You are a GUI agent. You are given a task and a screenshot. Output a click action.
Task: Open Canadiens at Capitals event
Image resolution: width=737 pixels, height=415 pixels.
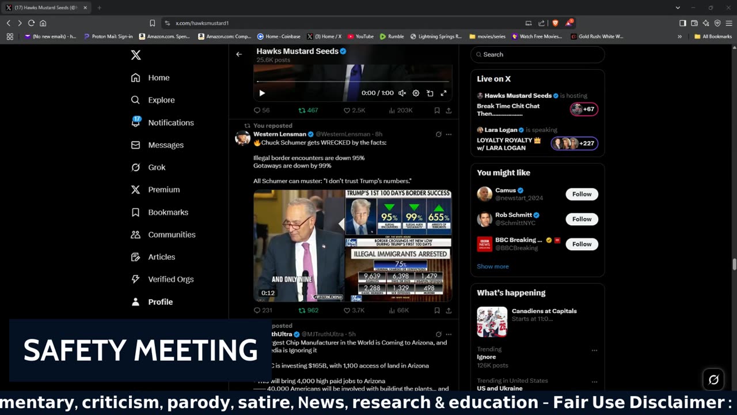point(538,322)
